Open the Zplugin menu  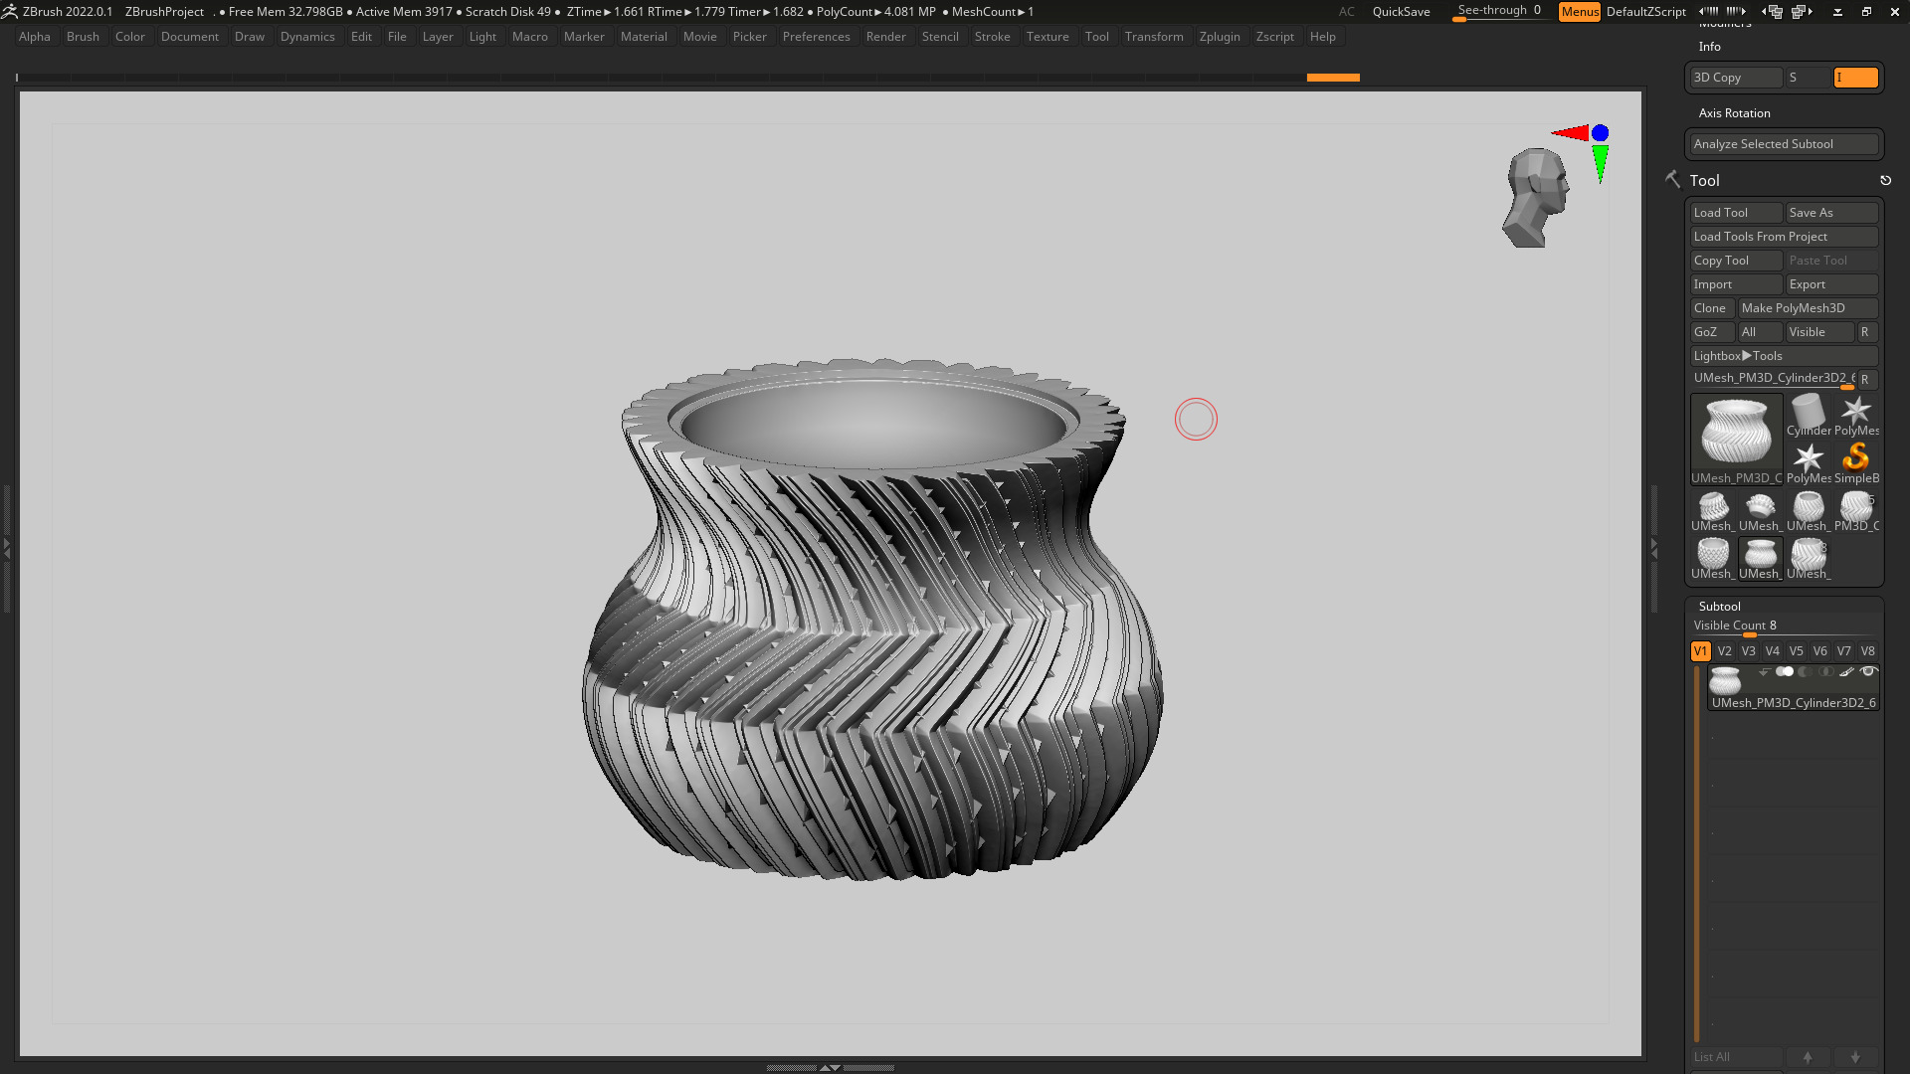(1220, 37)
